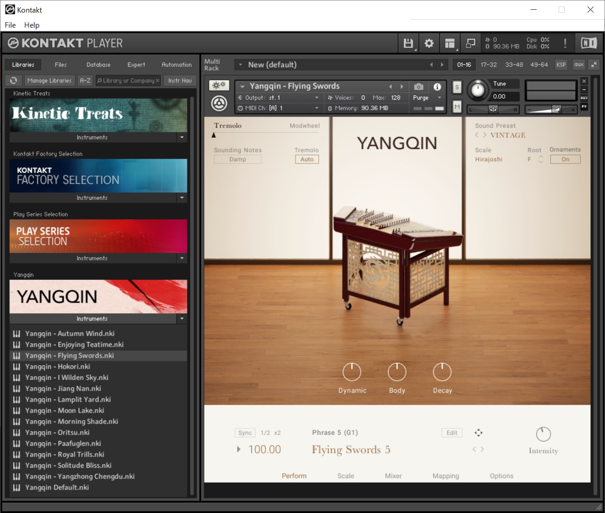Switch to the Automation tab
This screenshot has height=513, width=605.
click(x=177, y=65)
